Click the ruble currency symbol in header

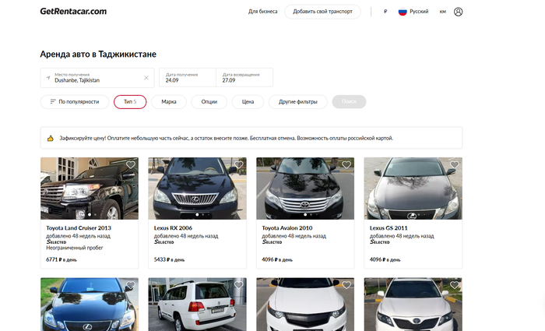(x=385, y=12)
